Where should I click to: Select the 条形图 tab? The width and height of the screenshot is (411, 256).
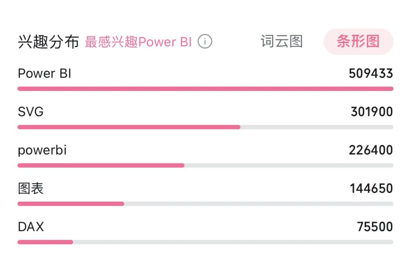pos(358,41)
